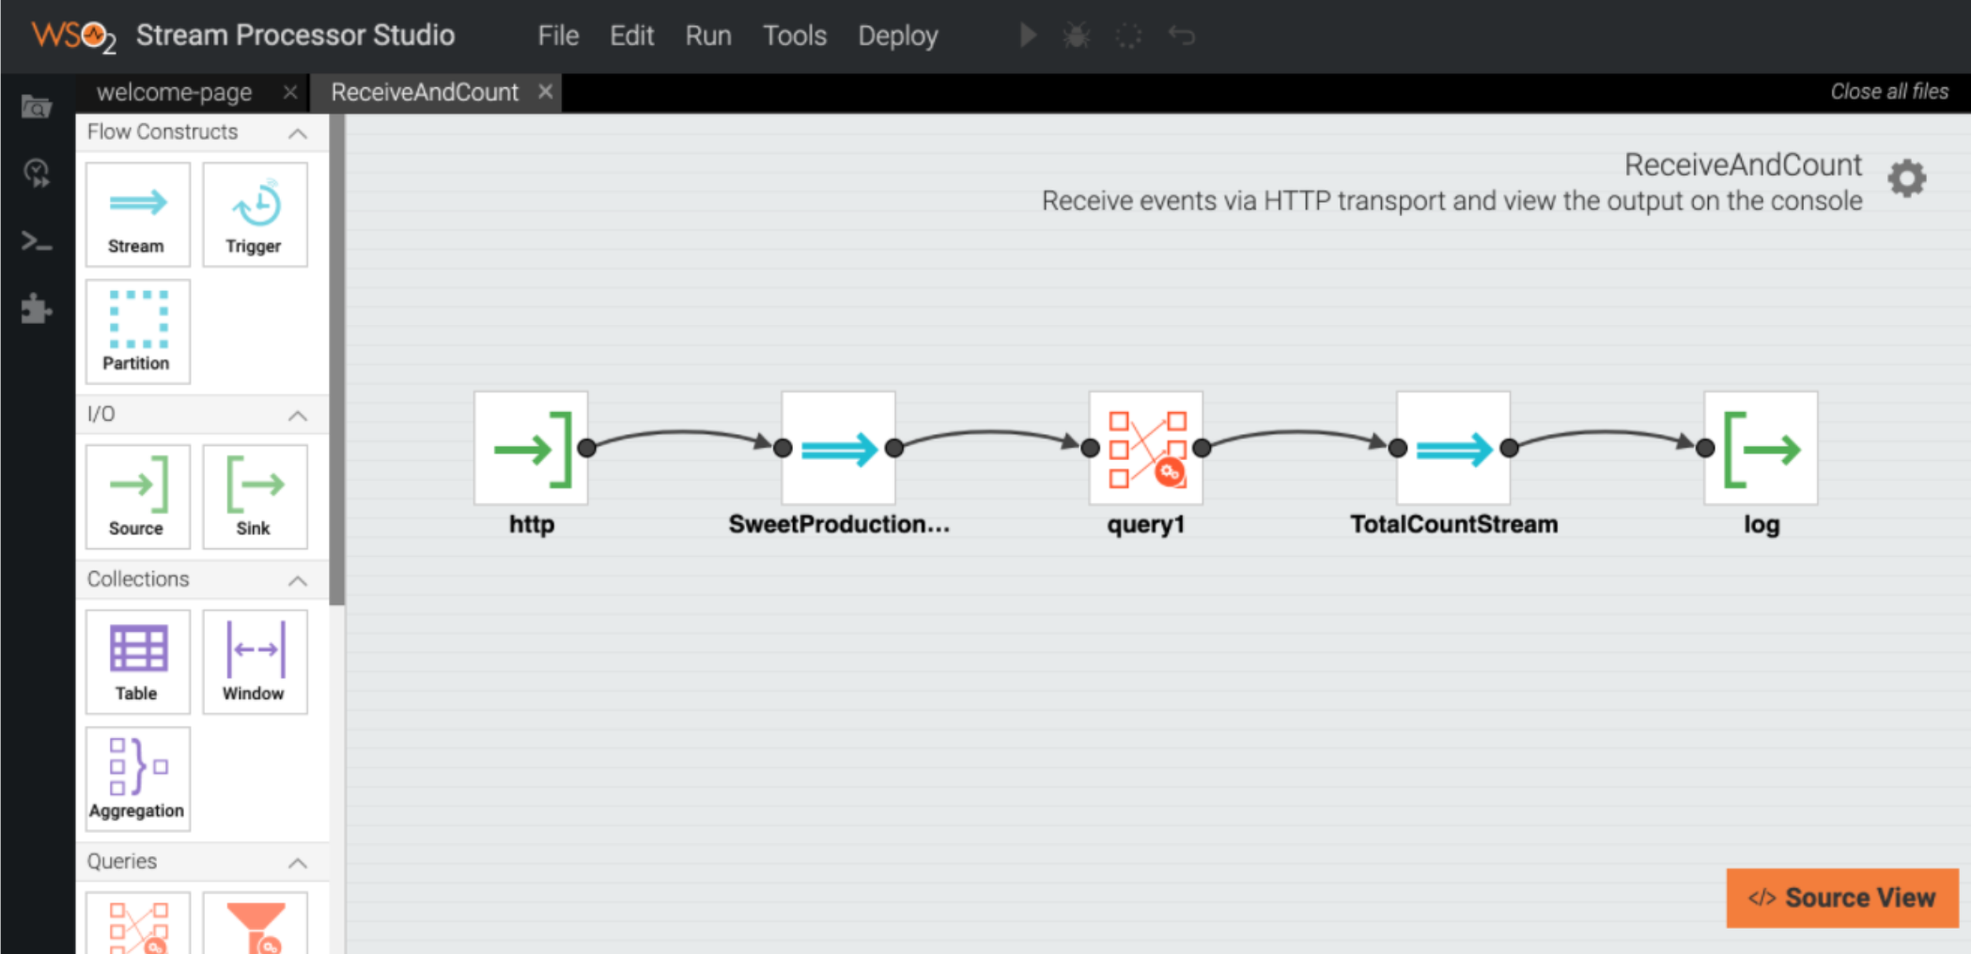Click Close all files link
Image resolution: width=1971 pixels, height=954 pixels.
(1888, 92)
